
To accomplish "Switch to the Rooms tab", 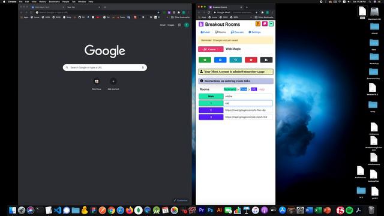I will pos(220,32).
